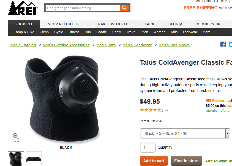Share the product on Twitter
The image size is (232, 166).
(230, 44)
